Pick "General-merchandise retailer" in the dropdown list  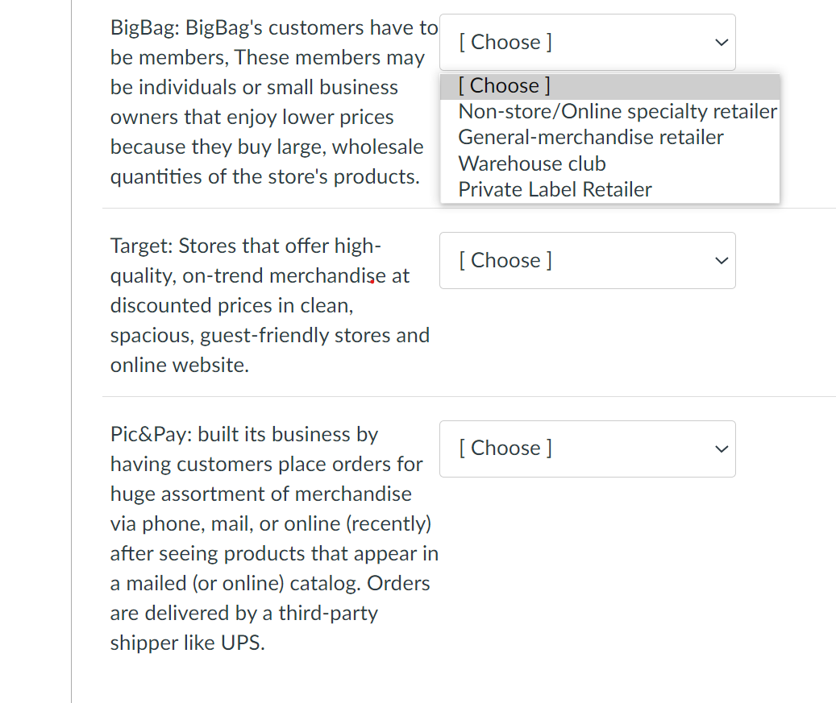click(589, 137)
